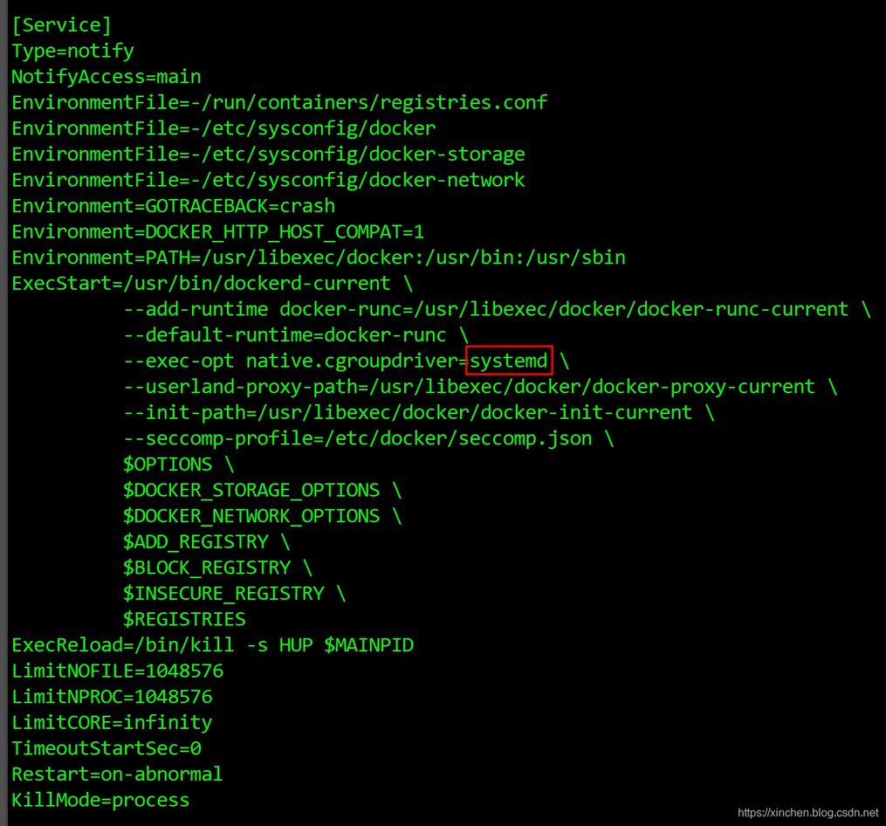Click the --seccomp-profile seccomp.json option
Screen dimensions: 886x826
[x=368, y=438]
